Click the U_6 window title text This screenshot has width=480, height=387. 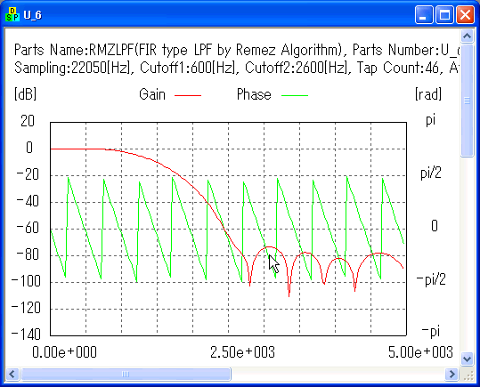32,15
